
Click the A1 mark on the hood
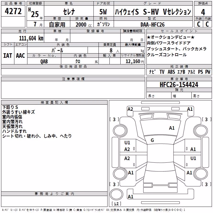point(172,128)
